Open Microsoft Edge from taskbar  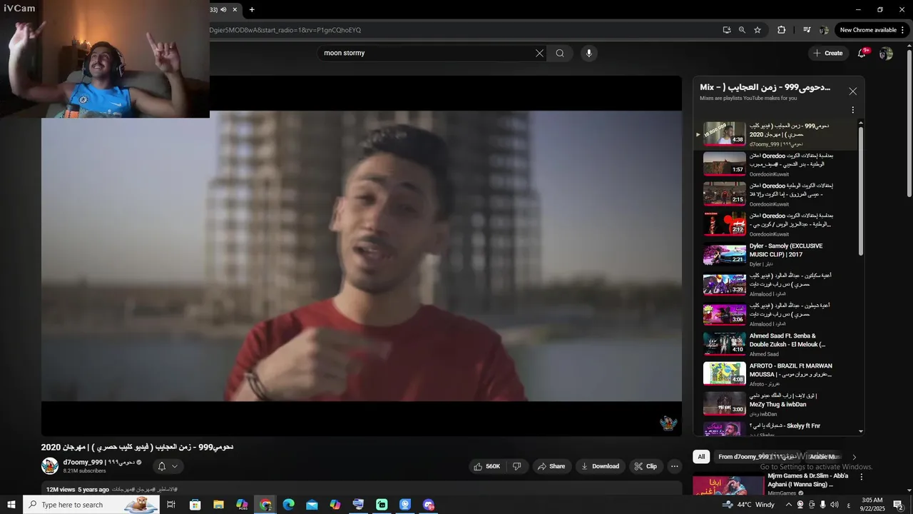(288, 505)
